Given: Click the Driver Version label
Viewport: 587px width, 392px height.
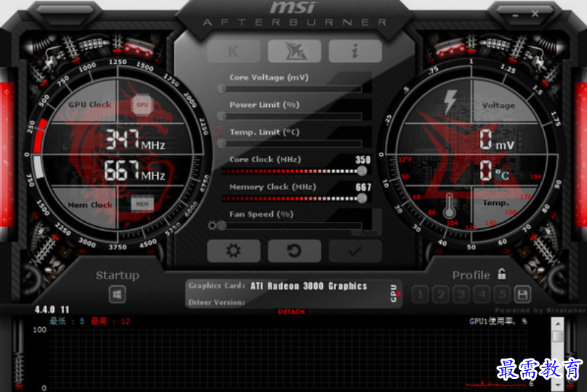Looking at the screenshot, I should 216,303.
